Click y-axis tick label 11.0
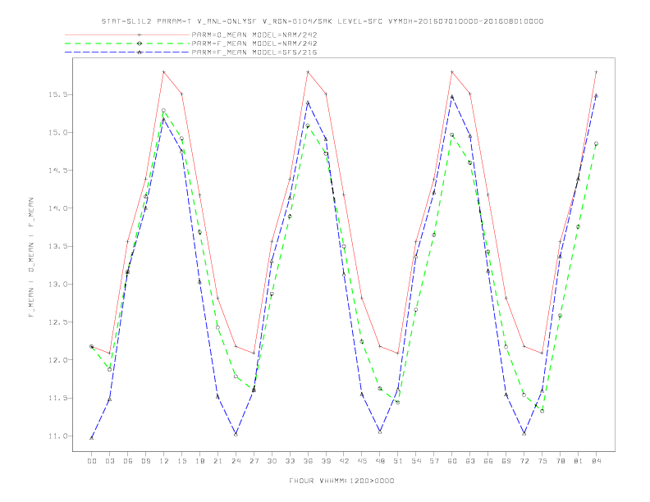 [57, 436]
